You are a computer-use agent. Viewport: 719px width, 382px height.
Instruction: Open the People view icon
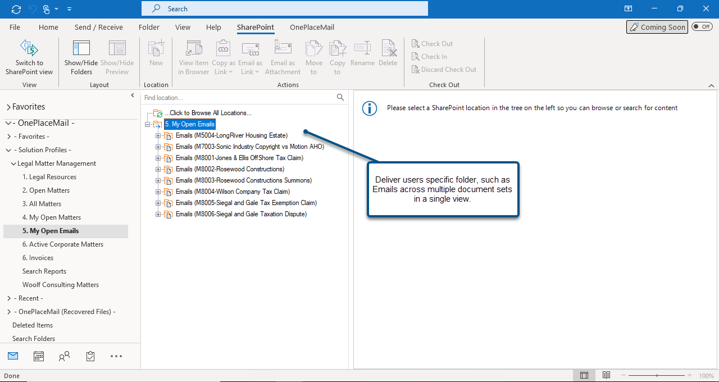[x=65, y=356]
